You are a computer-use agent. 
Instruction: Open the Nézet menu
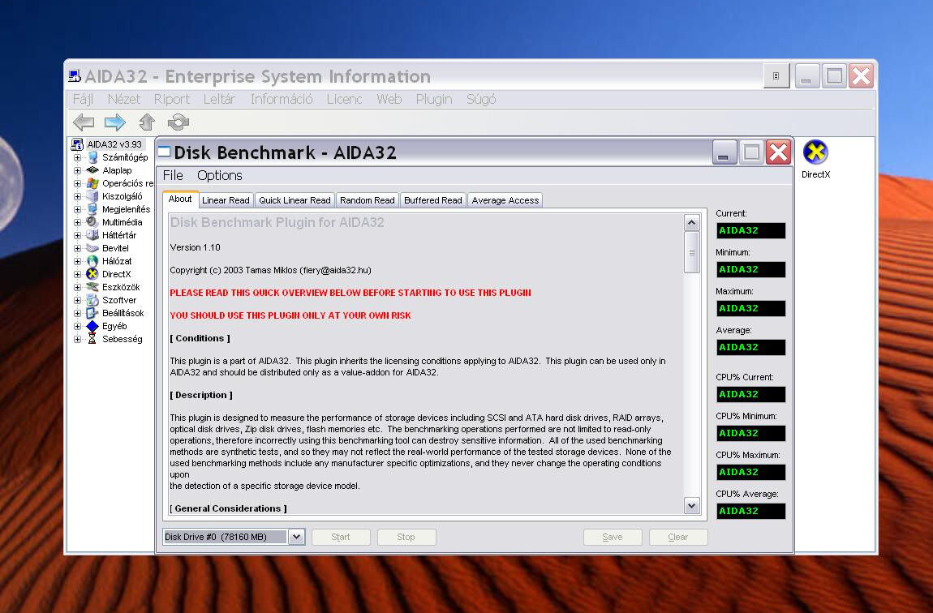click(x=124, y=99)
